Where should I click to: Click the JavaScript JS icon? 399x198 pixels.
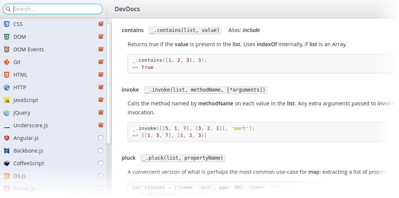click(x=6, y=100)
